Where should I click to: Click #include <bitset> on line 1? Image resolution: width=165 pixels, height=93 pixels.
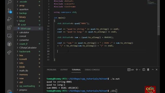point(64,1)
